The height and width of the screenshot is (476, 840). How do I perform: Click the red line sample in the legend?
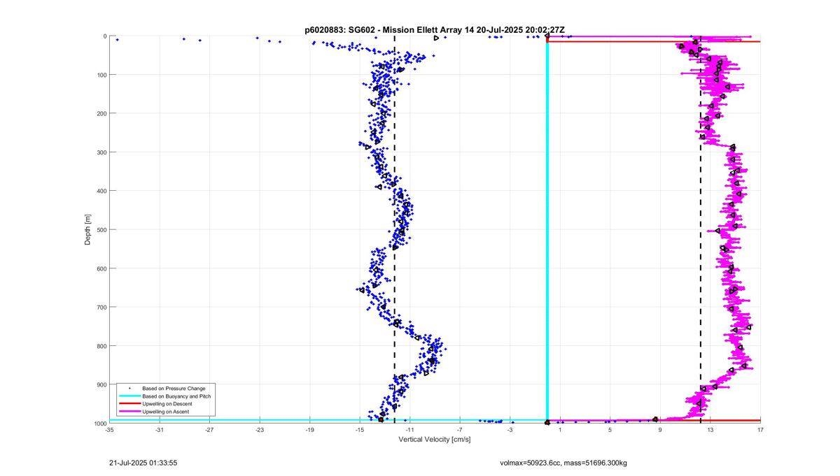[129, 404]
